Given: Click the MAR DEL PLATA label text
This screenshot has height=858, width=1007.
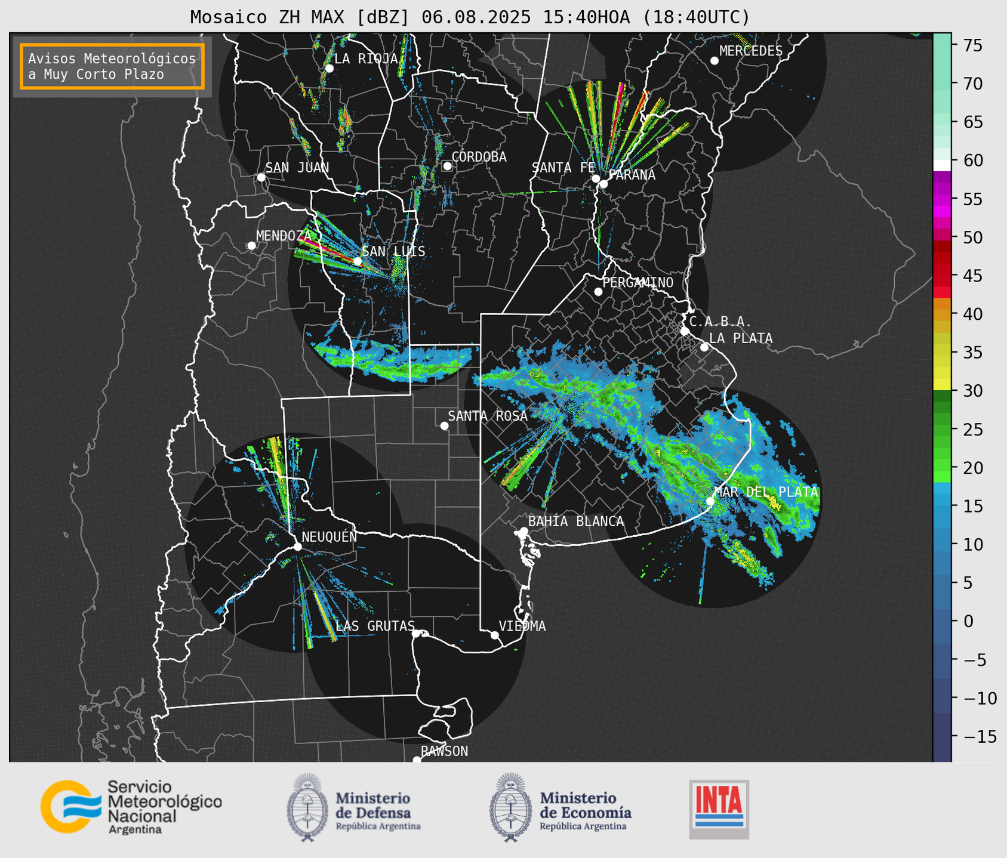Looking at the screenshot, I should [x=766, y=492].
